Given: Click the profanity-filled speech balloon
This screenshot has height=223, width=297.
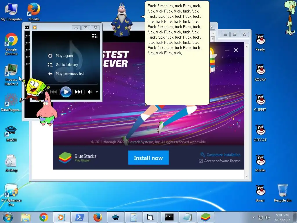Looking at the screenshot, I should pos(177,53).
